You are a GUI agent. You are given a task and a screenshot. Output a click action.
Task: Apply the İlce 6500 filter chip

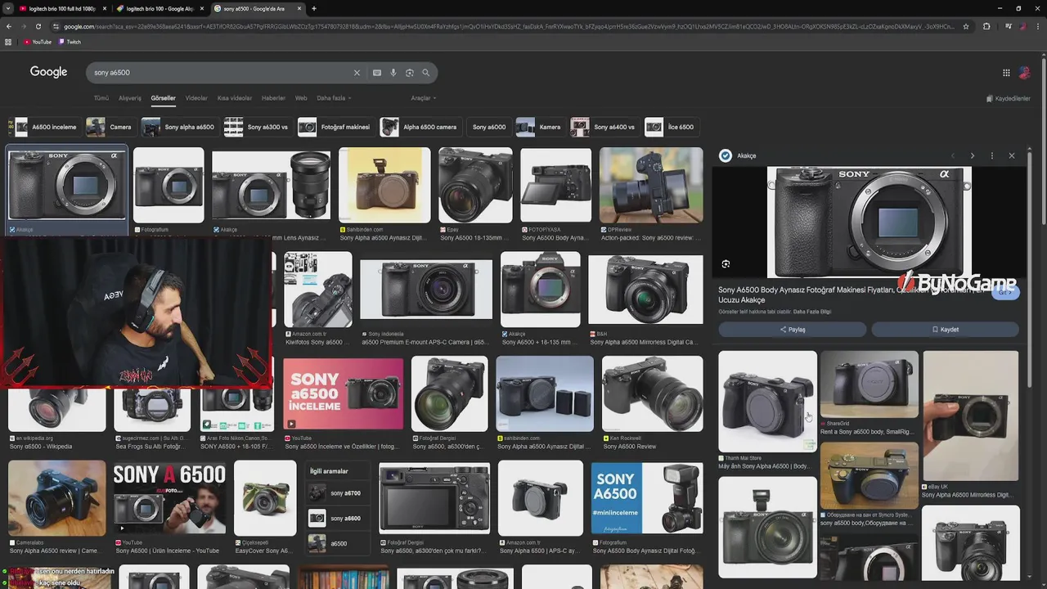pyautogui.click(x=671, y=127)
